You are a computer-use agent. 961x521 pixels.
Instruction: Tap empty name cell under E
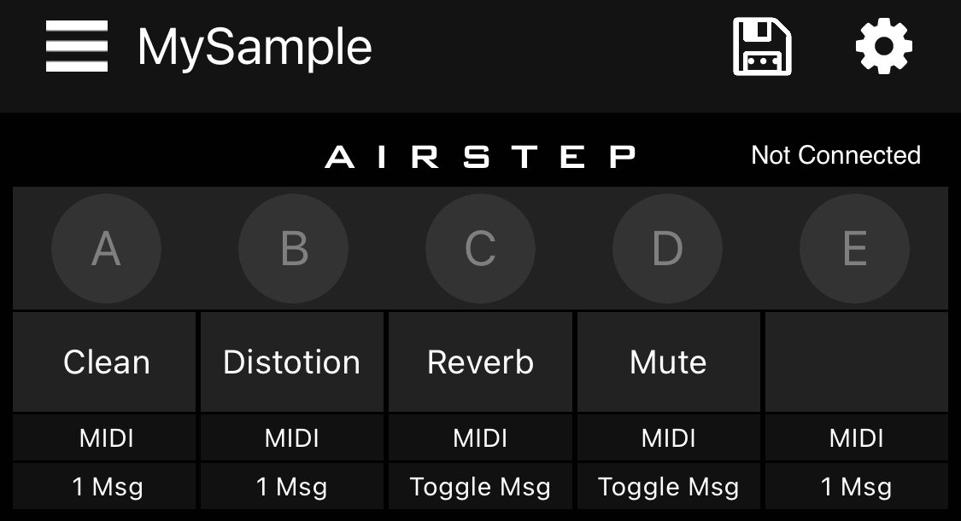[x=856, y=362]
